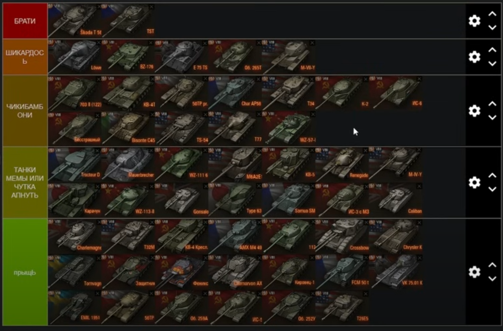Select the T26E5 tank thumbnail

click(342, 307)
